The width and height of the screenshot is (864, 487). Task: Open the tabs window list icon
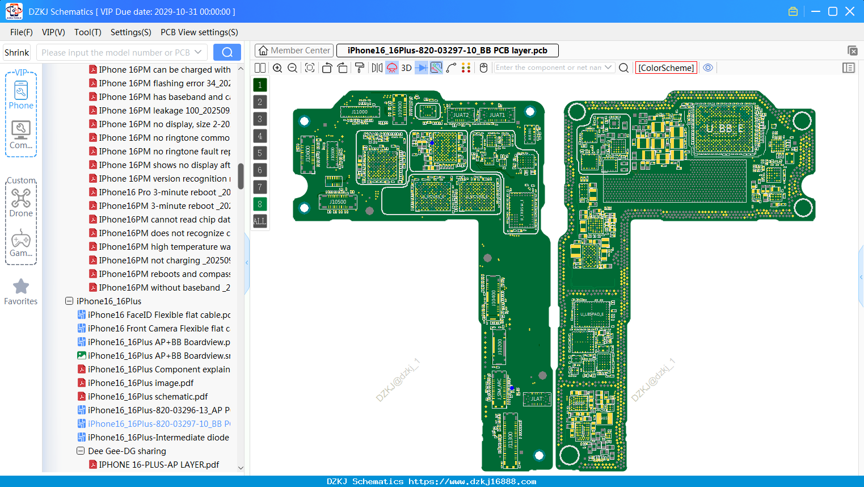tap(852, 51)
